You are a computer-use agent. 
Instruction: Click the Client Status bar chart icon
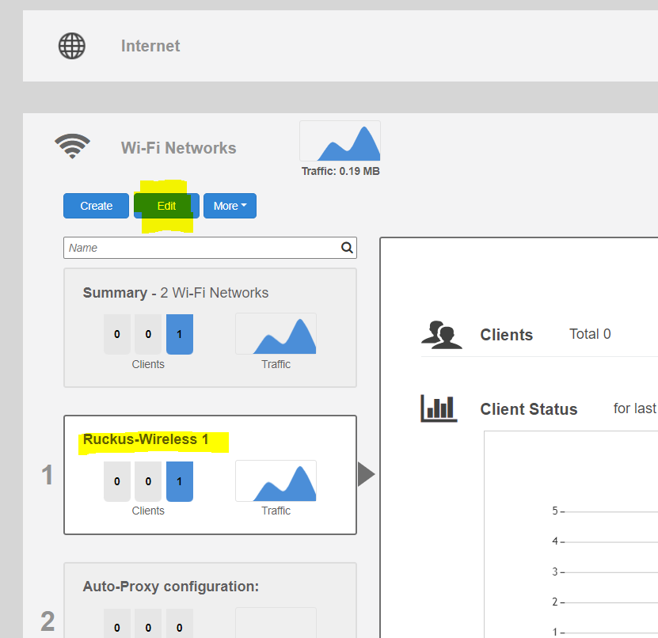point(439,408)
